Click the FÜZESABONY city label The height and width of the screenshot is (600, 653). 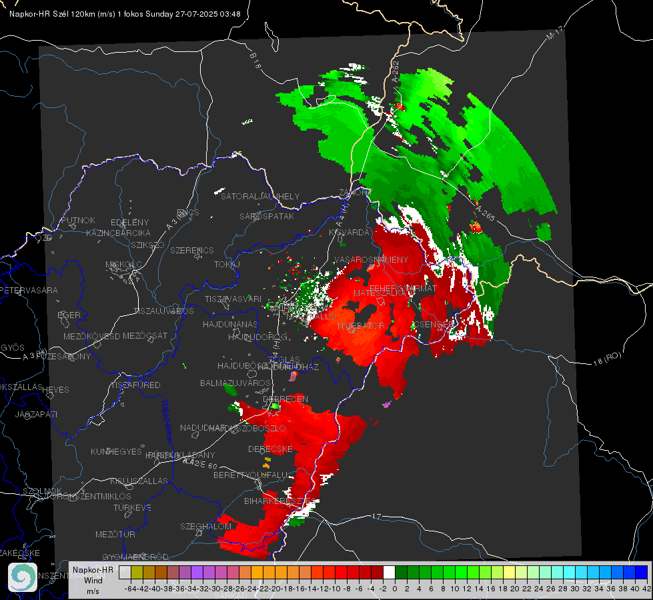coord(63,357)
